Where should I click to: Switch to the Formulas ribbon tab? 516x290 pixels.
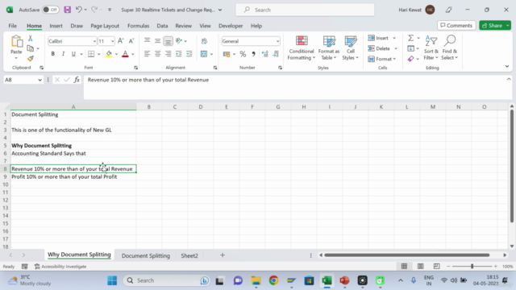click(138, 26)
